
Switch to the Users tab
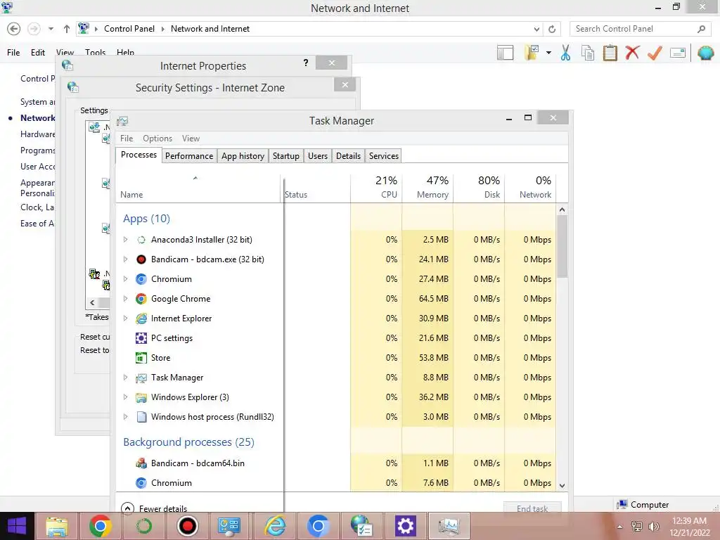318,156
